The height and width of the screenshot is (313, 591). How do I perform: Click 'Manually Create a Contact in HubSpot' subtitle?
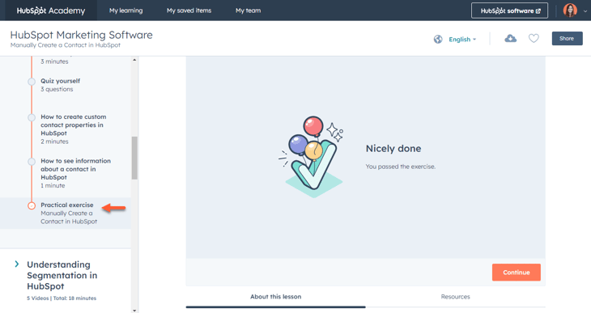[x=66, y=45]
